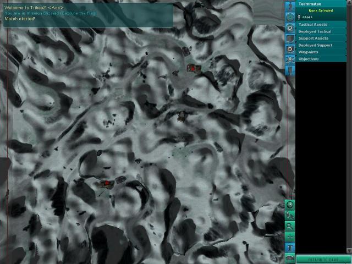
Task: Click the 'None Selected' status text
Action: [321, 10]
